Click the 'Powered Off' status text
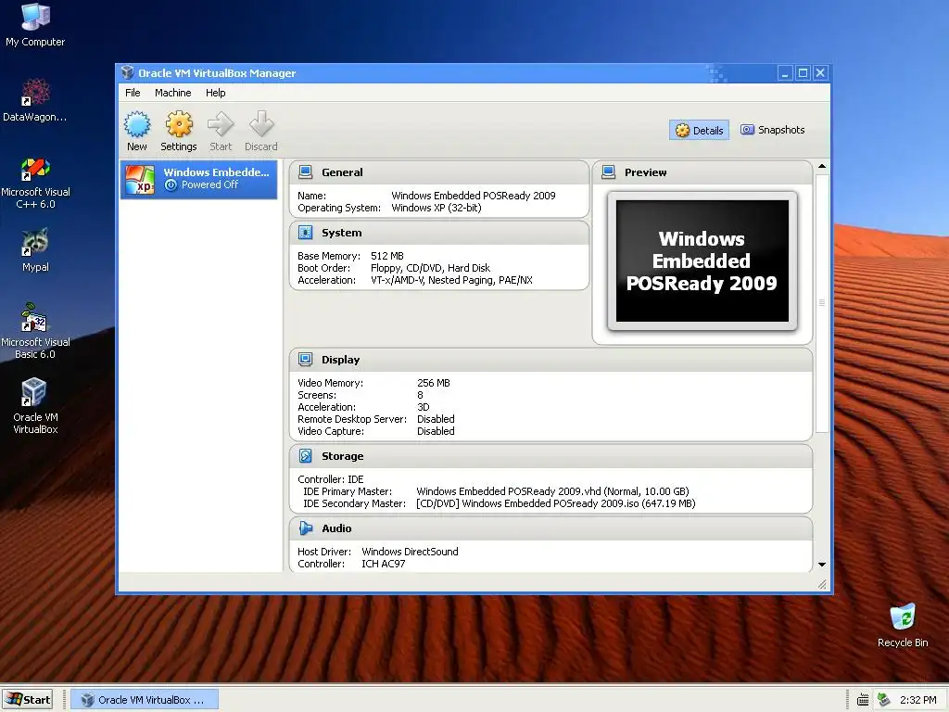Image resolution: width=949 pixels, height=712 pixels. 210,184
